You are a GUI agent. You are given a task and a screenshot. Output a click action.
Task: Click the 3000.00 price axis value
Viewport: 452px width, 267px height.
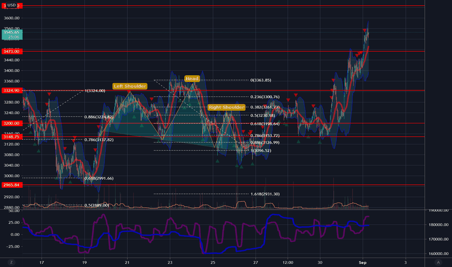[12, 176]
